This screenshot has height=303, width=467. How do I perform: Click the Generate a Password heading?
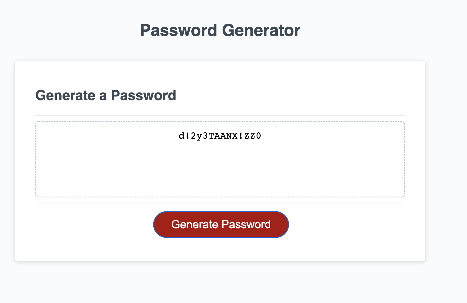105,96
